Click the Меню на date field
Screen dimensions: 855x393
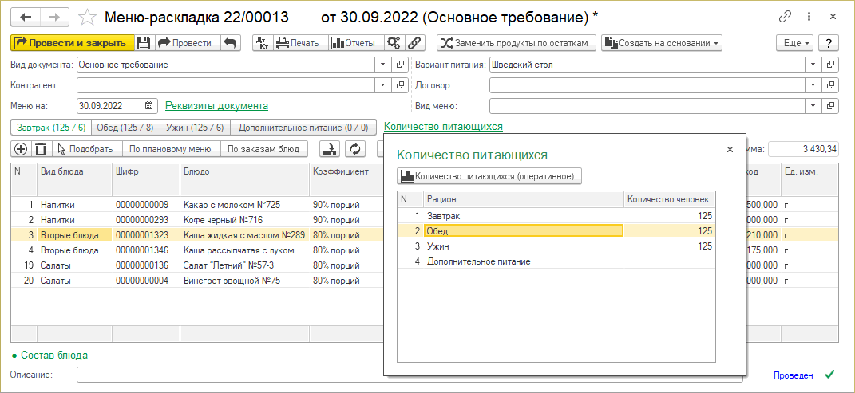[109, 105]
